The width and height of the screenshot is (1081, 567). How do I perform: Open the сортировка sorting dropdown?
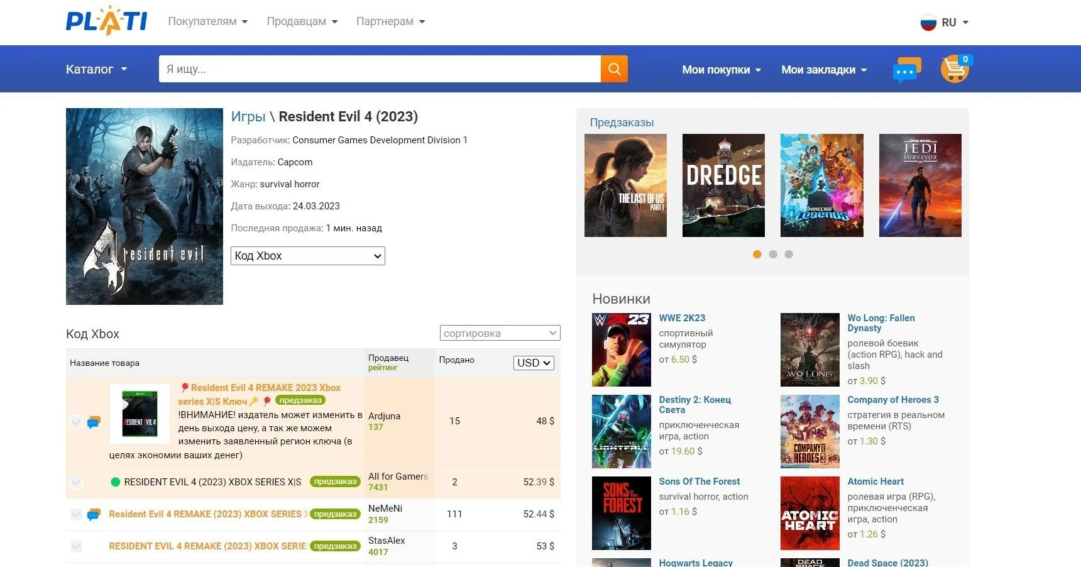(500, 333)
